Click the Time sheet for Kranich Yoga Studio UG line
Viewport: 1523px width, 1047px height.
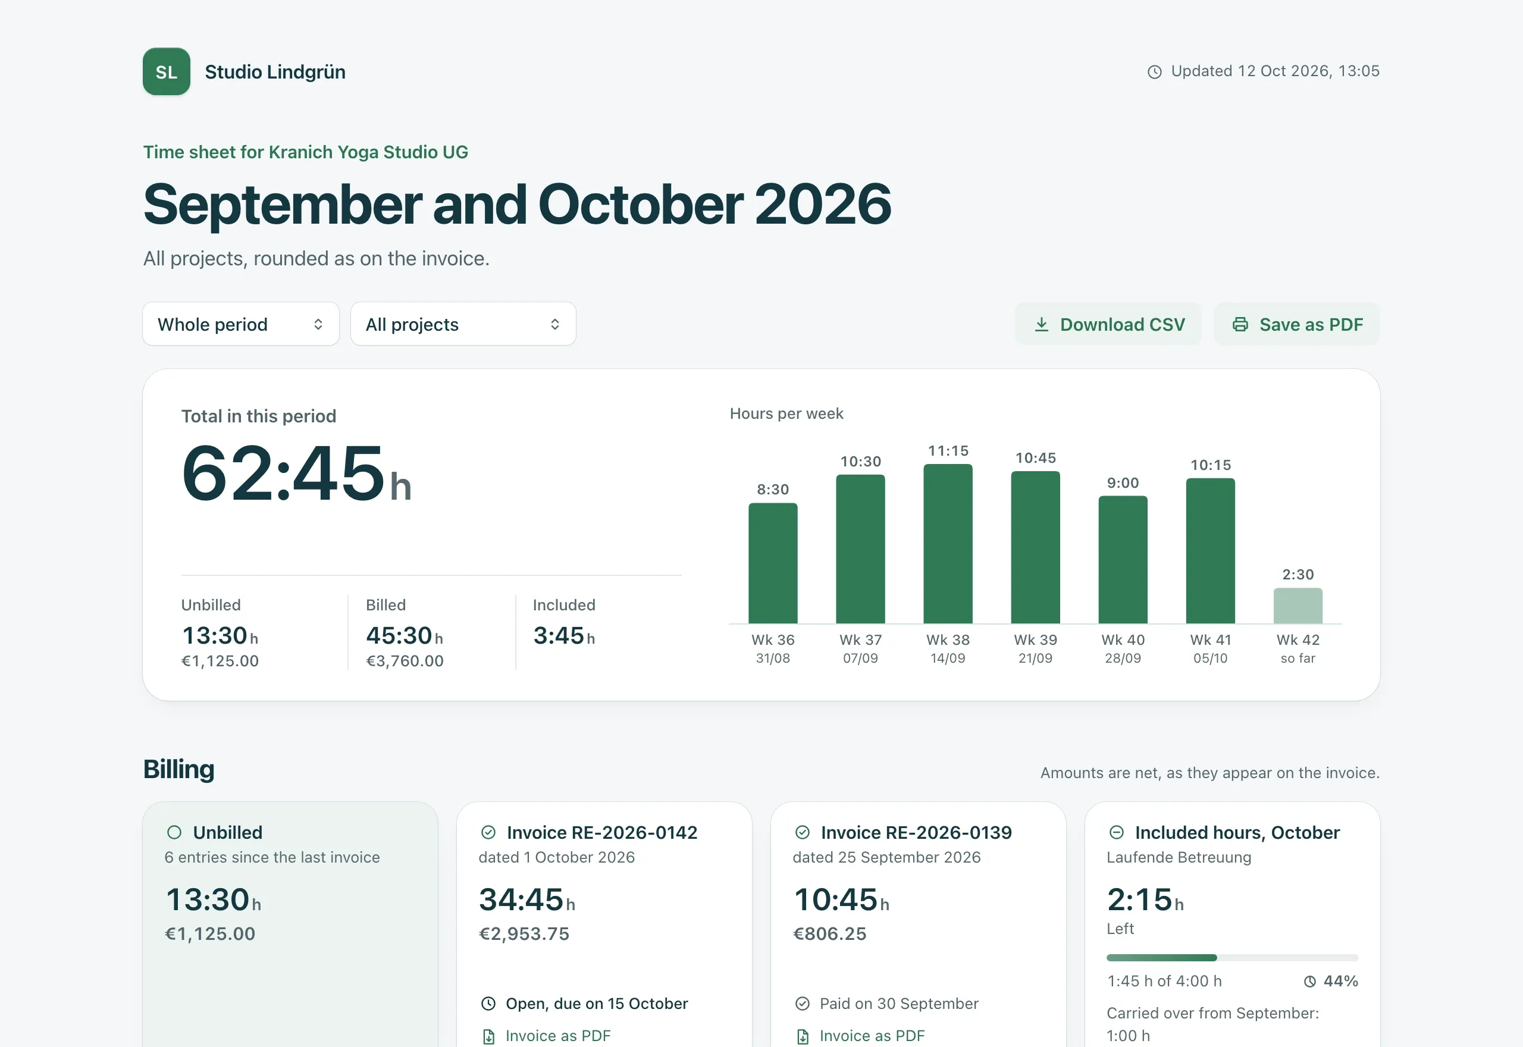pyautogui.click(x=306, y=152)
